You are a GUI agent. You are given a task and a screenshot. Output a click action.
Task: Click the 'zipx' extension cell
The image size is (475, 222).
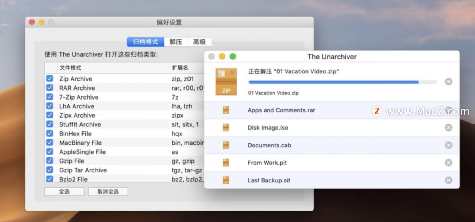(178, 115)
